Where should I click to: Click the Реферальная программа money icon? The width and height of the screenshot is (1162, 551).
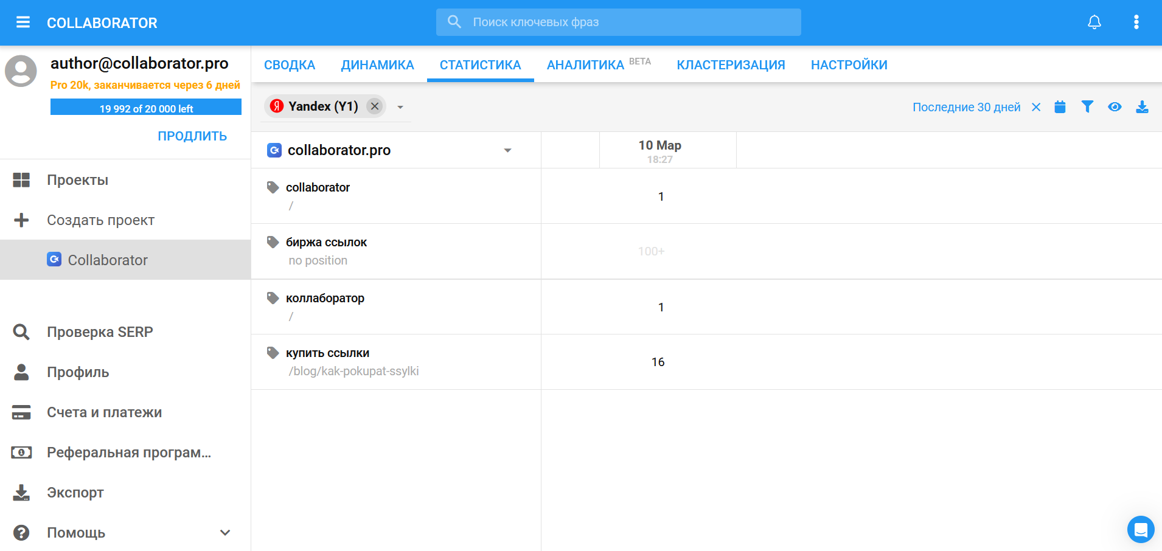pyautogui.click(x=21, y=452)
